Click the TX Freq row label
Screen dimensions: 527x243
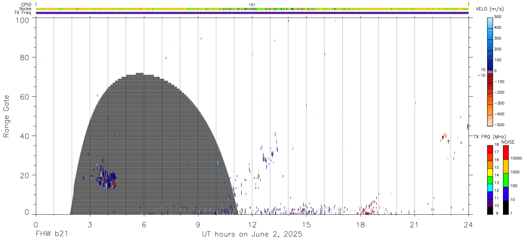(x=23, y=12)
